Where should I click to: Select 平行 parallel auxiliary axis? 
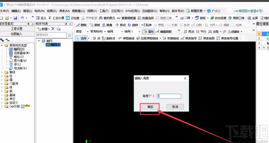(x=201, y=32)
